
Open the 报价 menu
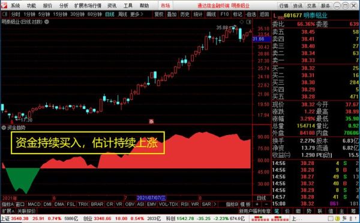click(47, 6)
